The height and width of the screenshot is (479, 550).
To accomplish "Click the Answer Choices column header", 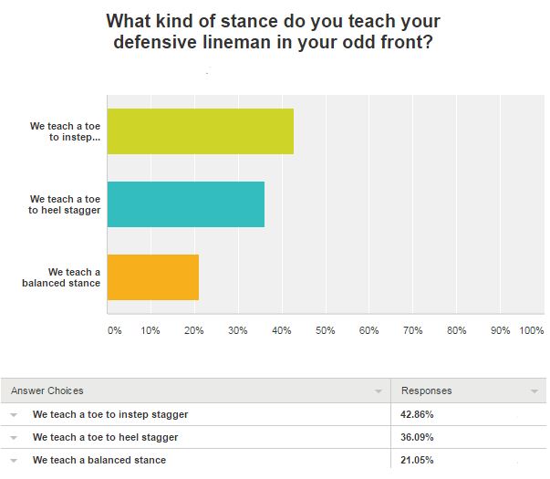I will click(47, 390).
